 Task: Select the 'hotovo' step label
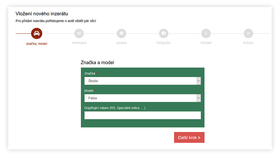click(x=248, y=43)
